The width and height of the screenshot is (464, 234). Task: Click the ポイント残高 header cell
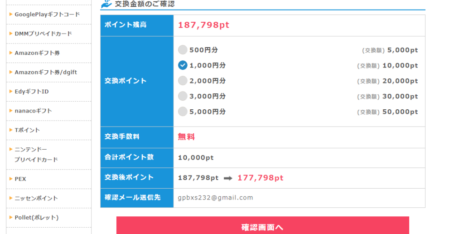137,25
